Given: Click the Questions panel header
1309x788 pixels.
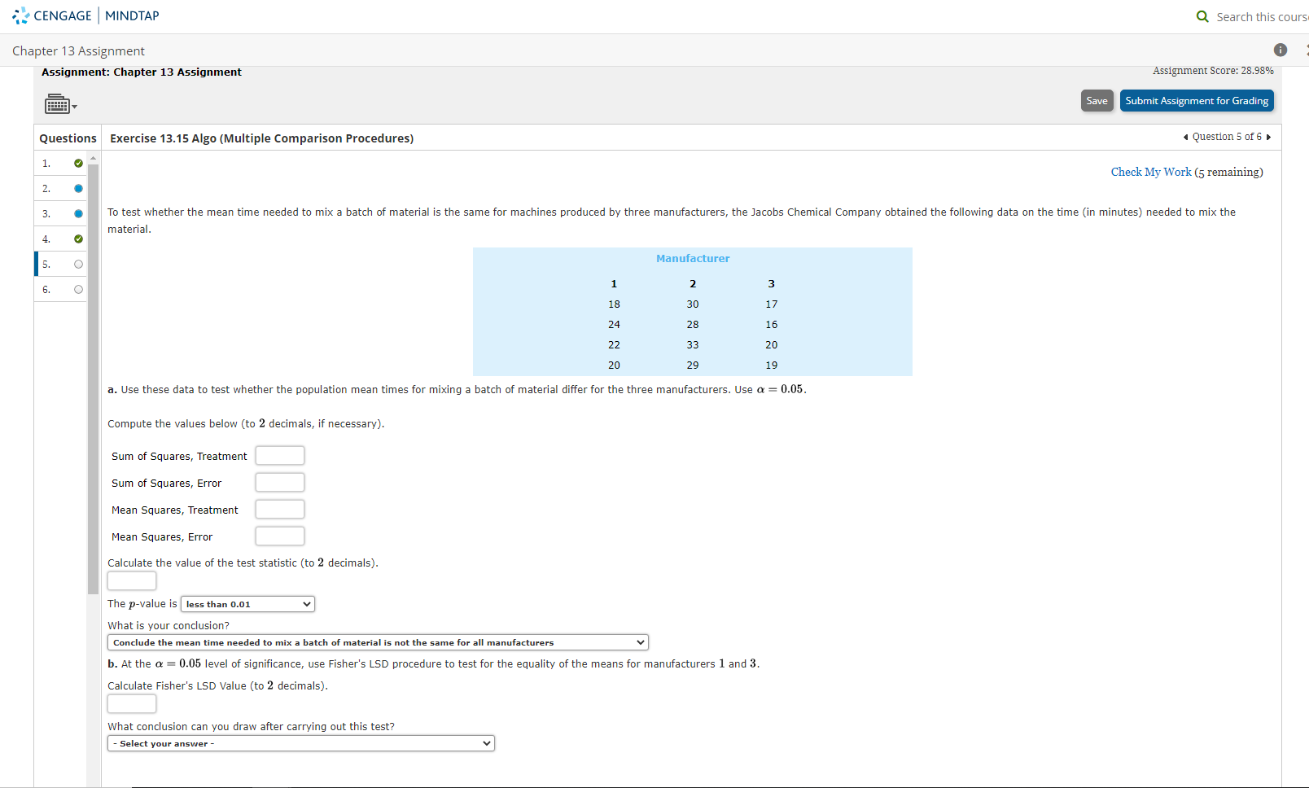Looking at the screenshot, I should [x=68, y=138].
